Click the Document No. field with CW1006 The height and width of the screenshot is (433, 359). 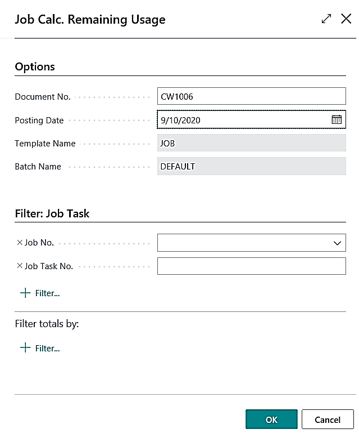[x=251, y=96]
